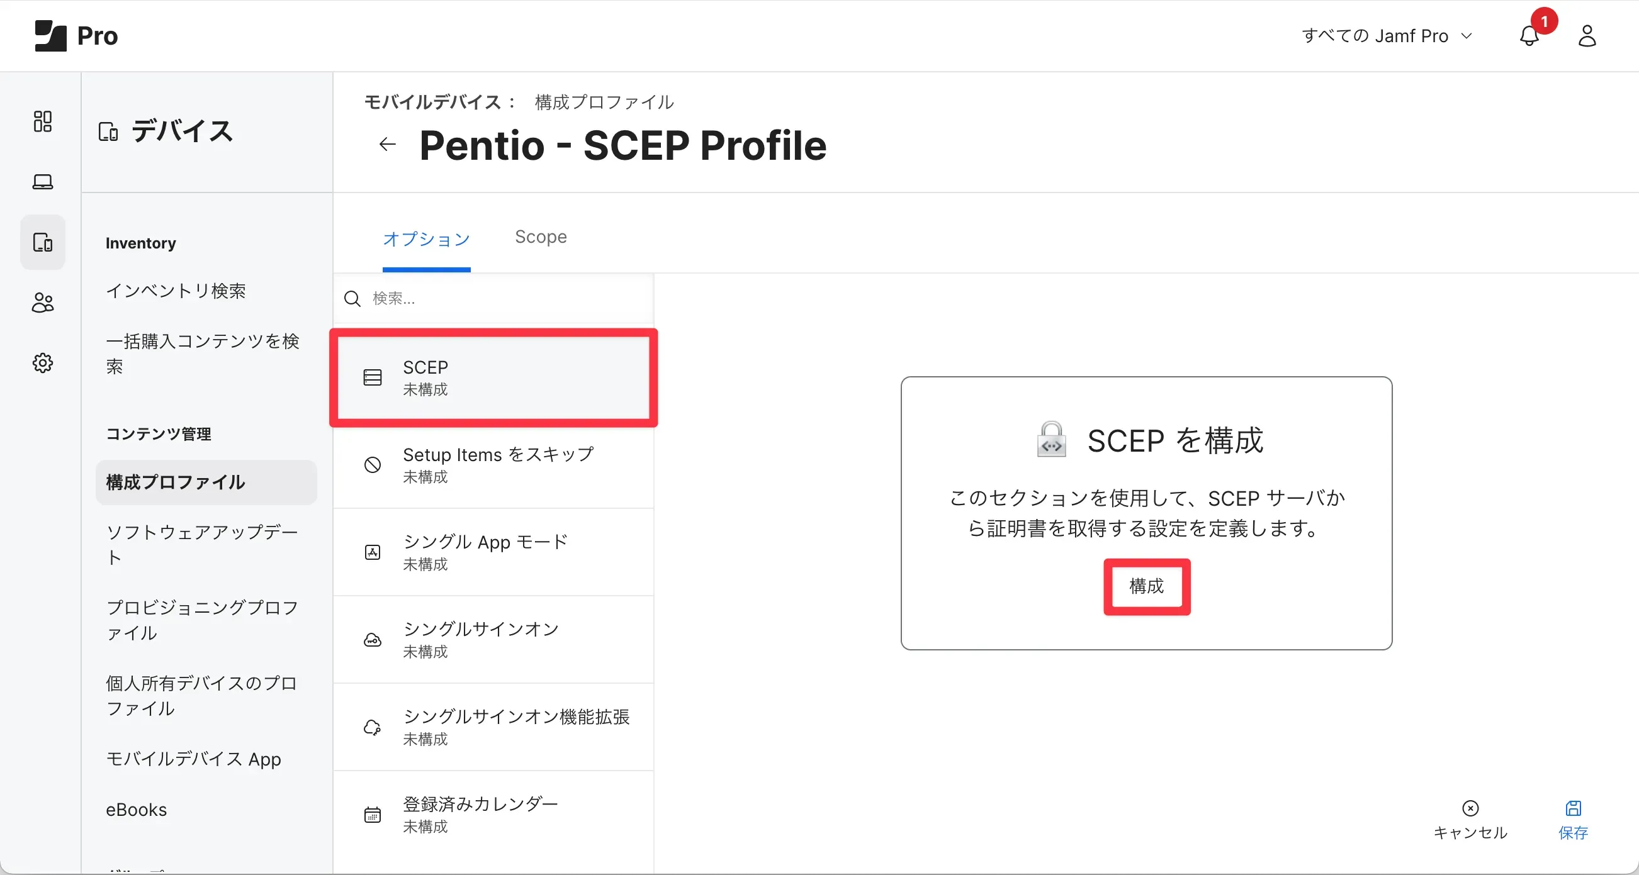Click the payload 検索 search field
The width and height of the screenshot is (1639, 875).
pos(503,298)
